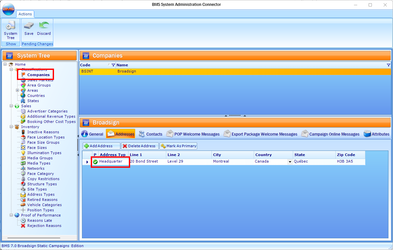Viewport: 393px width, 250px height.
Task: Collapse the Classifications branch
Action: pos(11,70)
